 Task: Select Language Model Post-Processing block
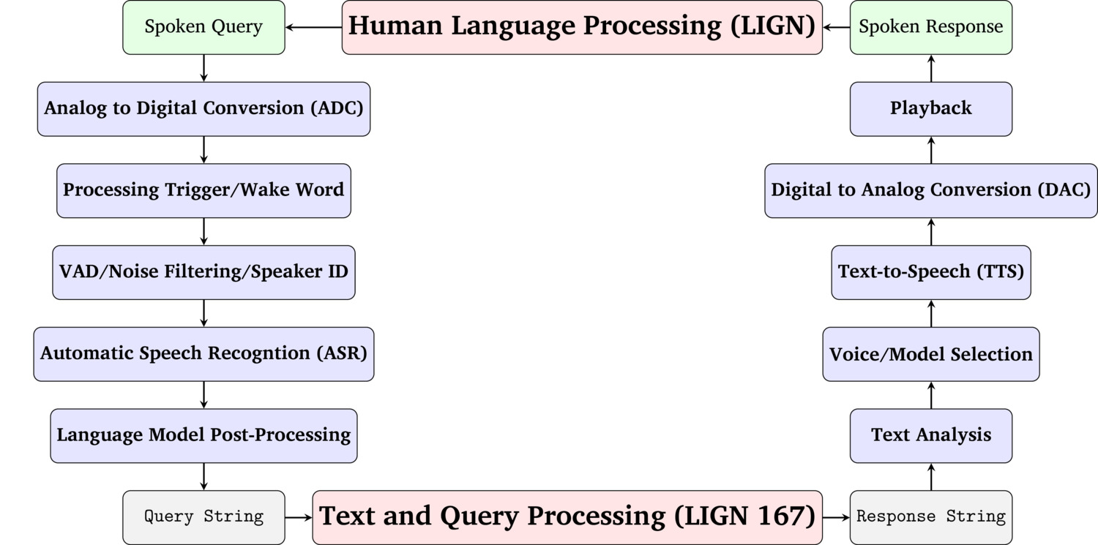click(x=203, y=435)
